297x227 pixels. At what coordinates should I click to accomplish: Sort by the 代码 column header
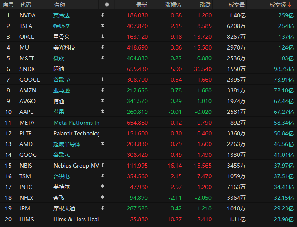26,5
